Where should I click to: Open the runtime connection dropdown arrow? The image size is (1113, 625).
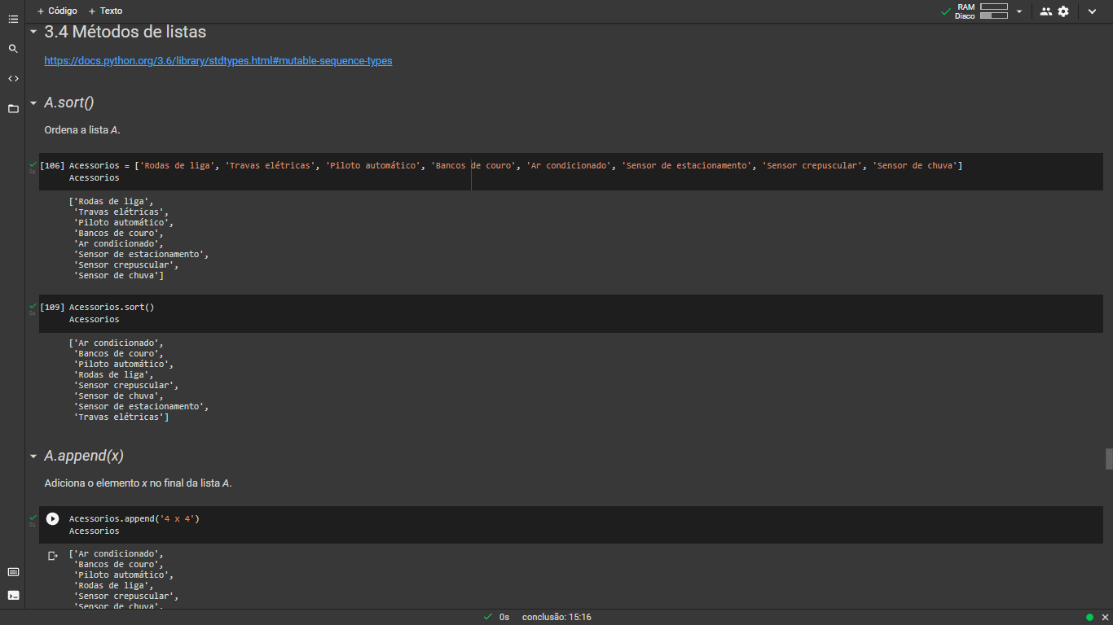(x=1019, y=11)
